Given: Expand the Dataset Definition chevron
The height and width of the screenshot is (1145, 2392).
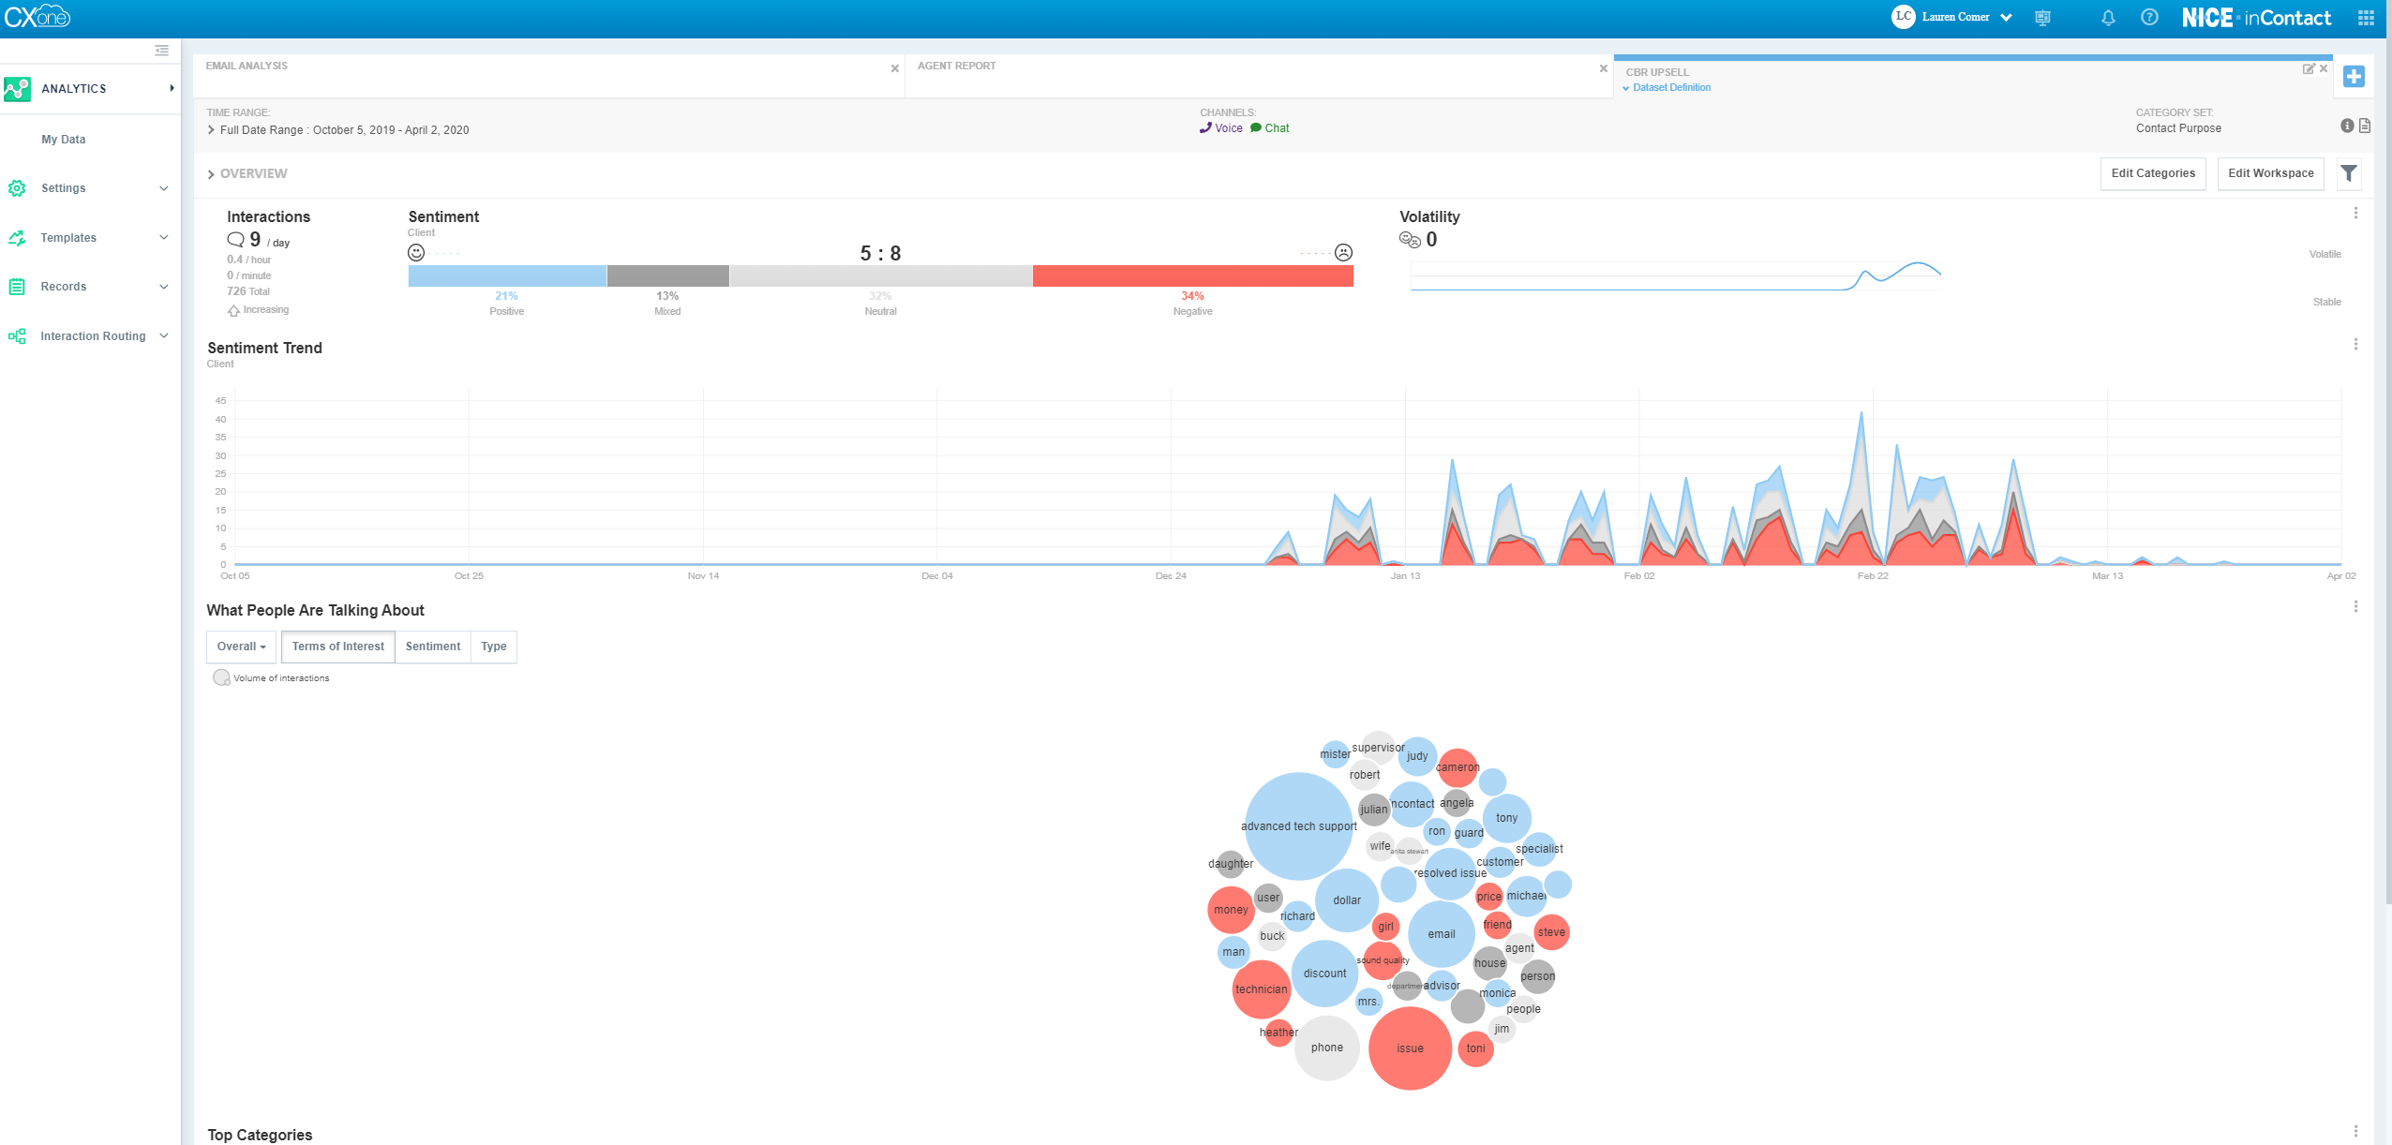Looking at the screenshot, I should 1626,88.
